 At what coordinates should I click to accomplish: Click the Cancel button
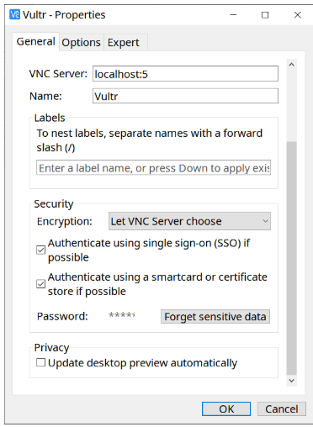coord(282,409)
